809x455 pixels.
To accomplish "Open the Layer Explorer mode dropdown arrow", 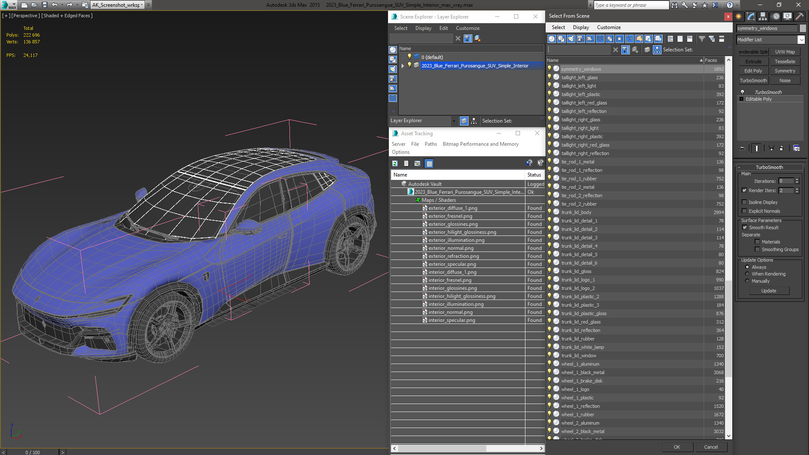I will click(454, 121).
